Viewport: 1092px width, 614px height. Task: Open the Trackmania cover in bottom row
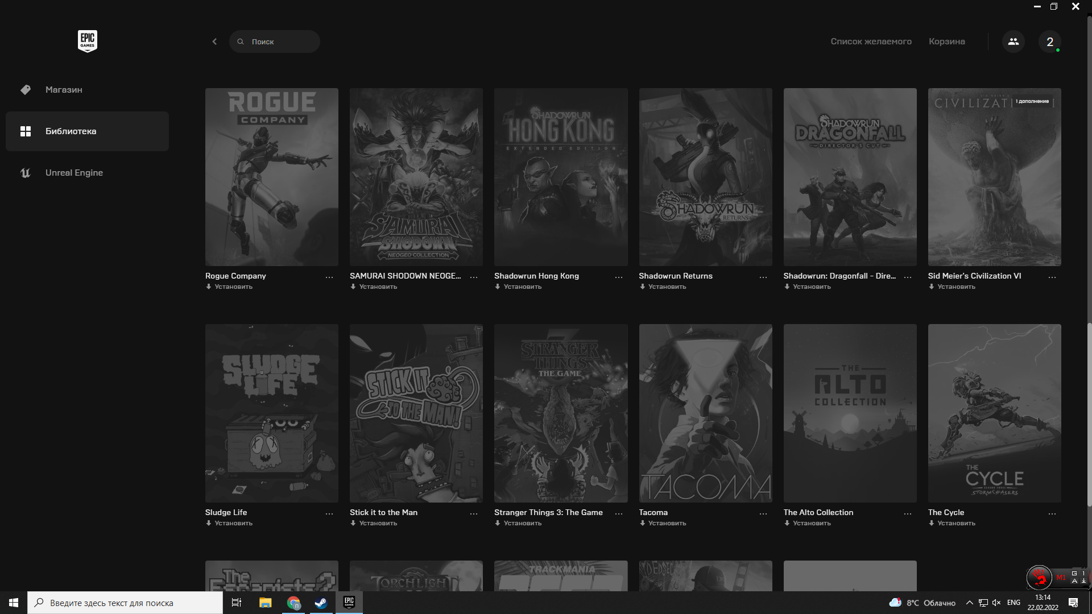tap(561, 576)
